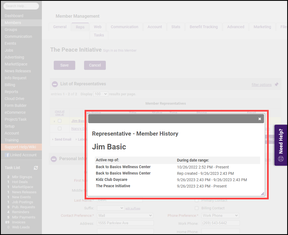288x235 pixels.
Task: Open the results per page dropdown
Action: 101,94
